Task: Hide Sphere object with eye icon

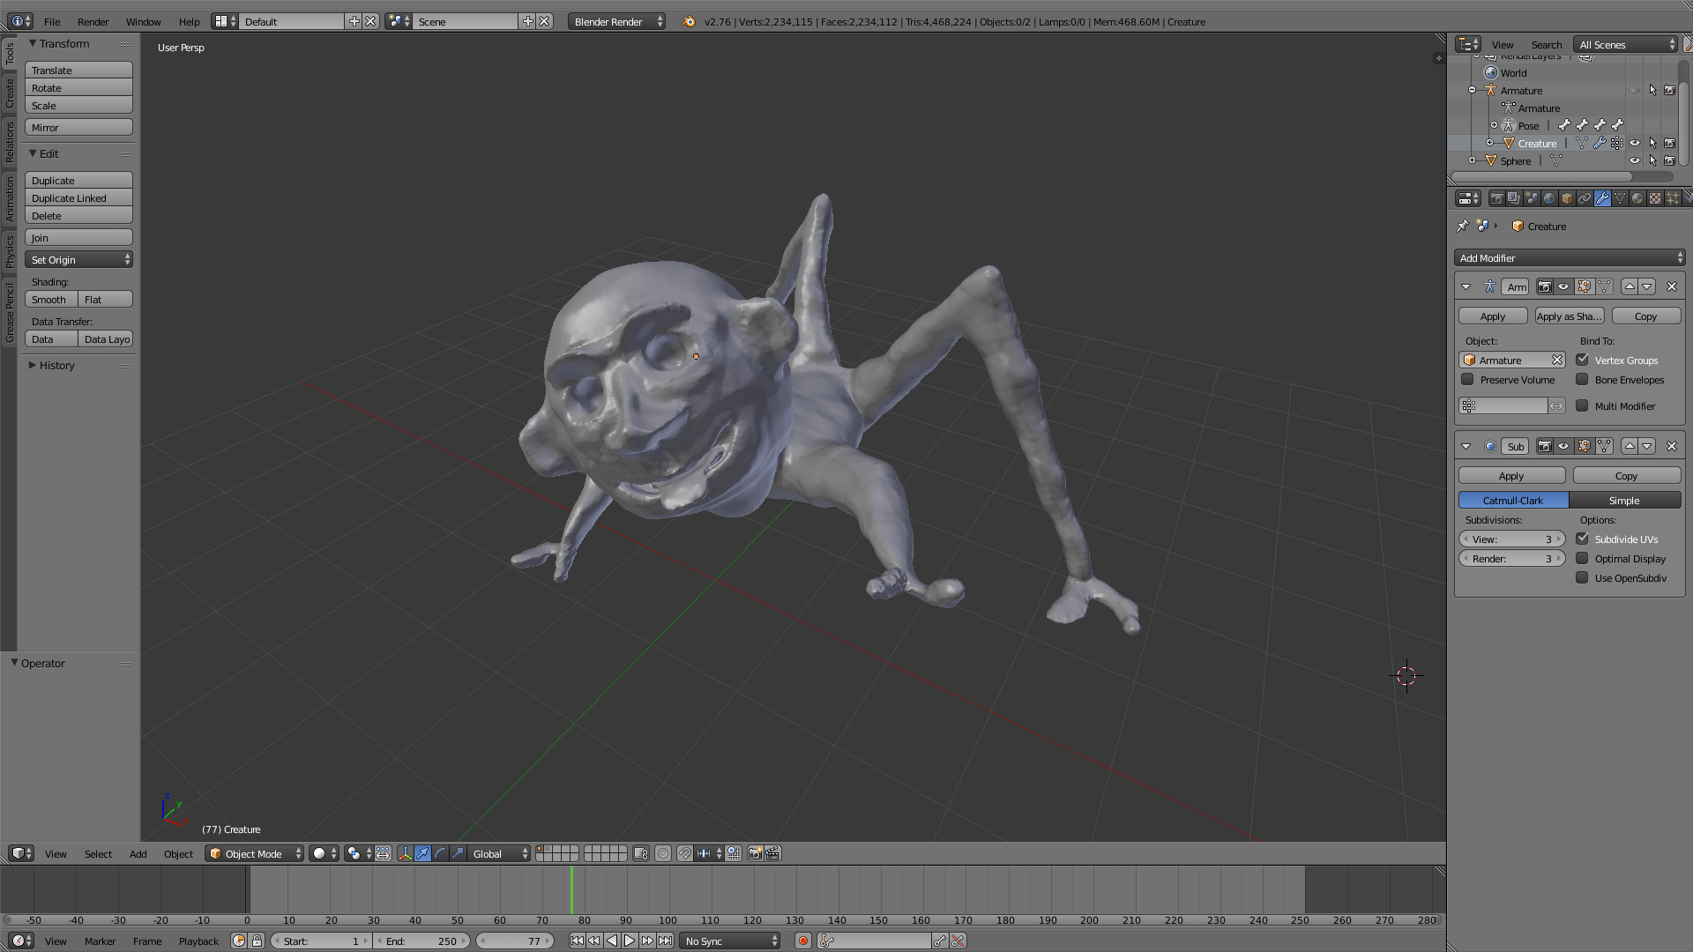Action: pos(1634,160)
